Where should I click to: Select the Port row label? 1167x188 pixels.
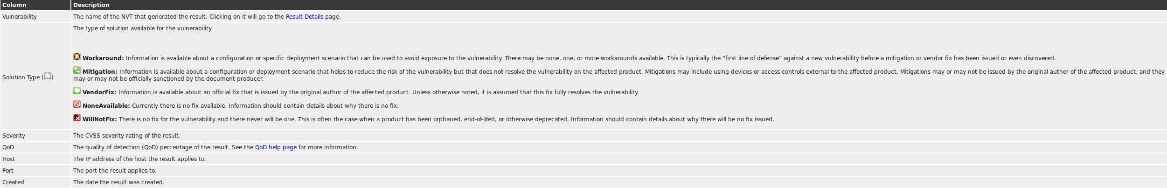click(x=8, y=171)
